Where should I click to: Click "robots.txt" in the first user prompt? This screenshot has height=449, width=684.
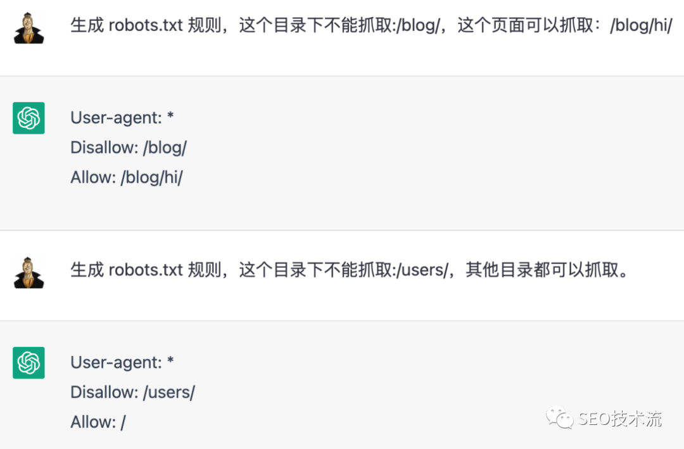click(145, 26)
